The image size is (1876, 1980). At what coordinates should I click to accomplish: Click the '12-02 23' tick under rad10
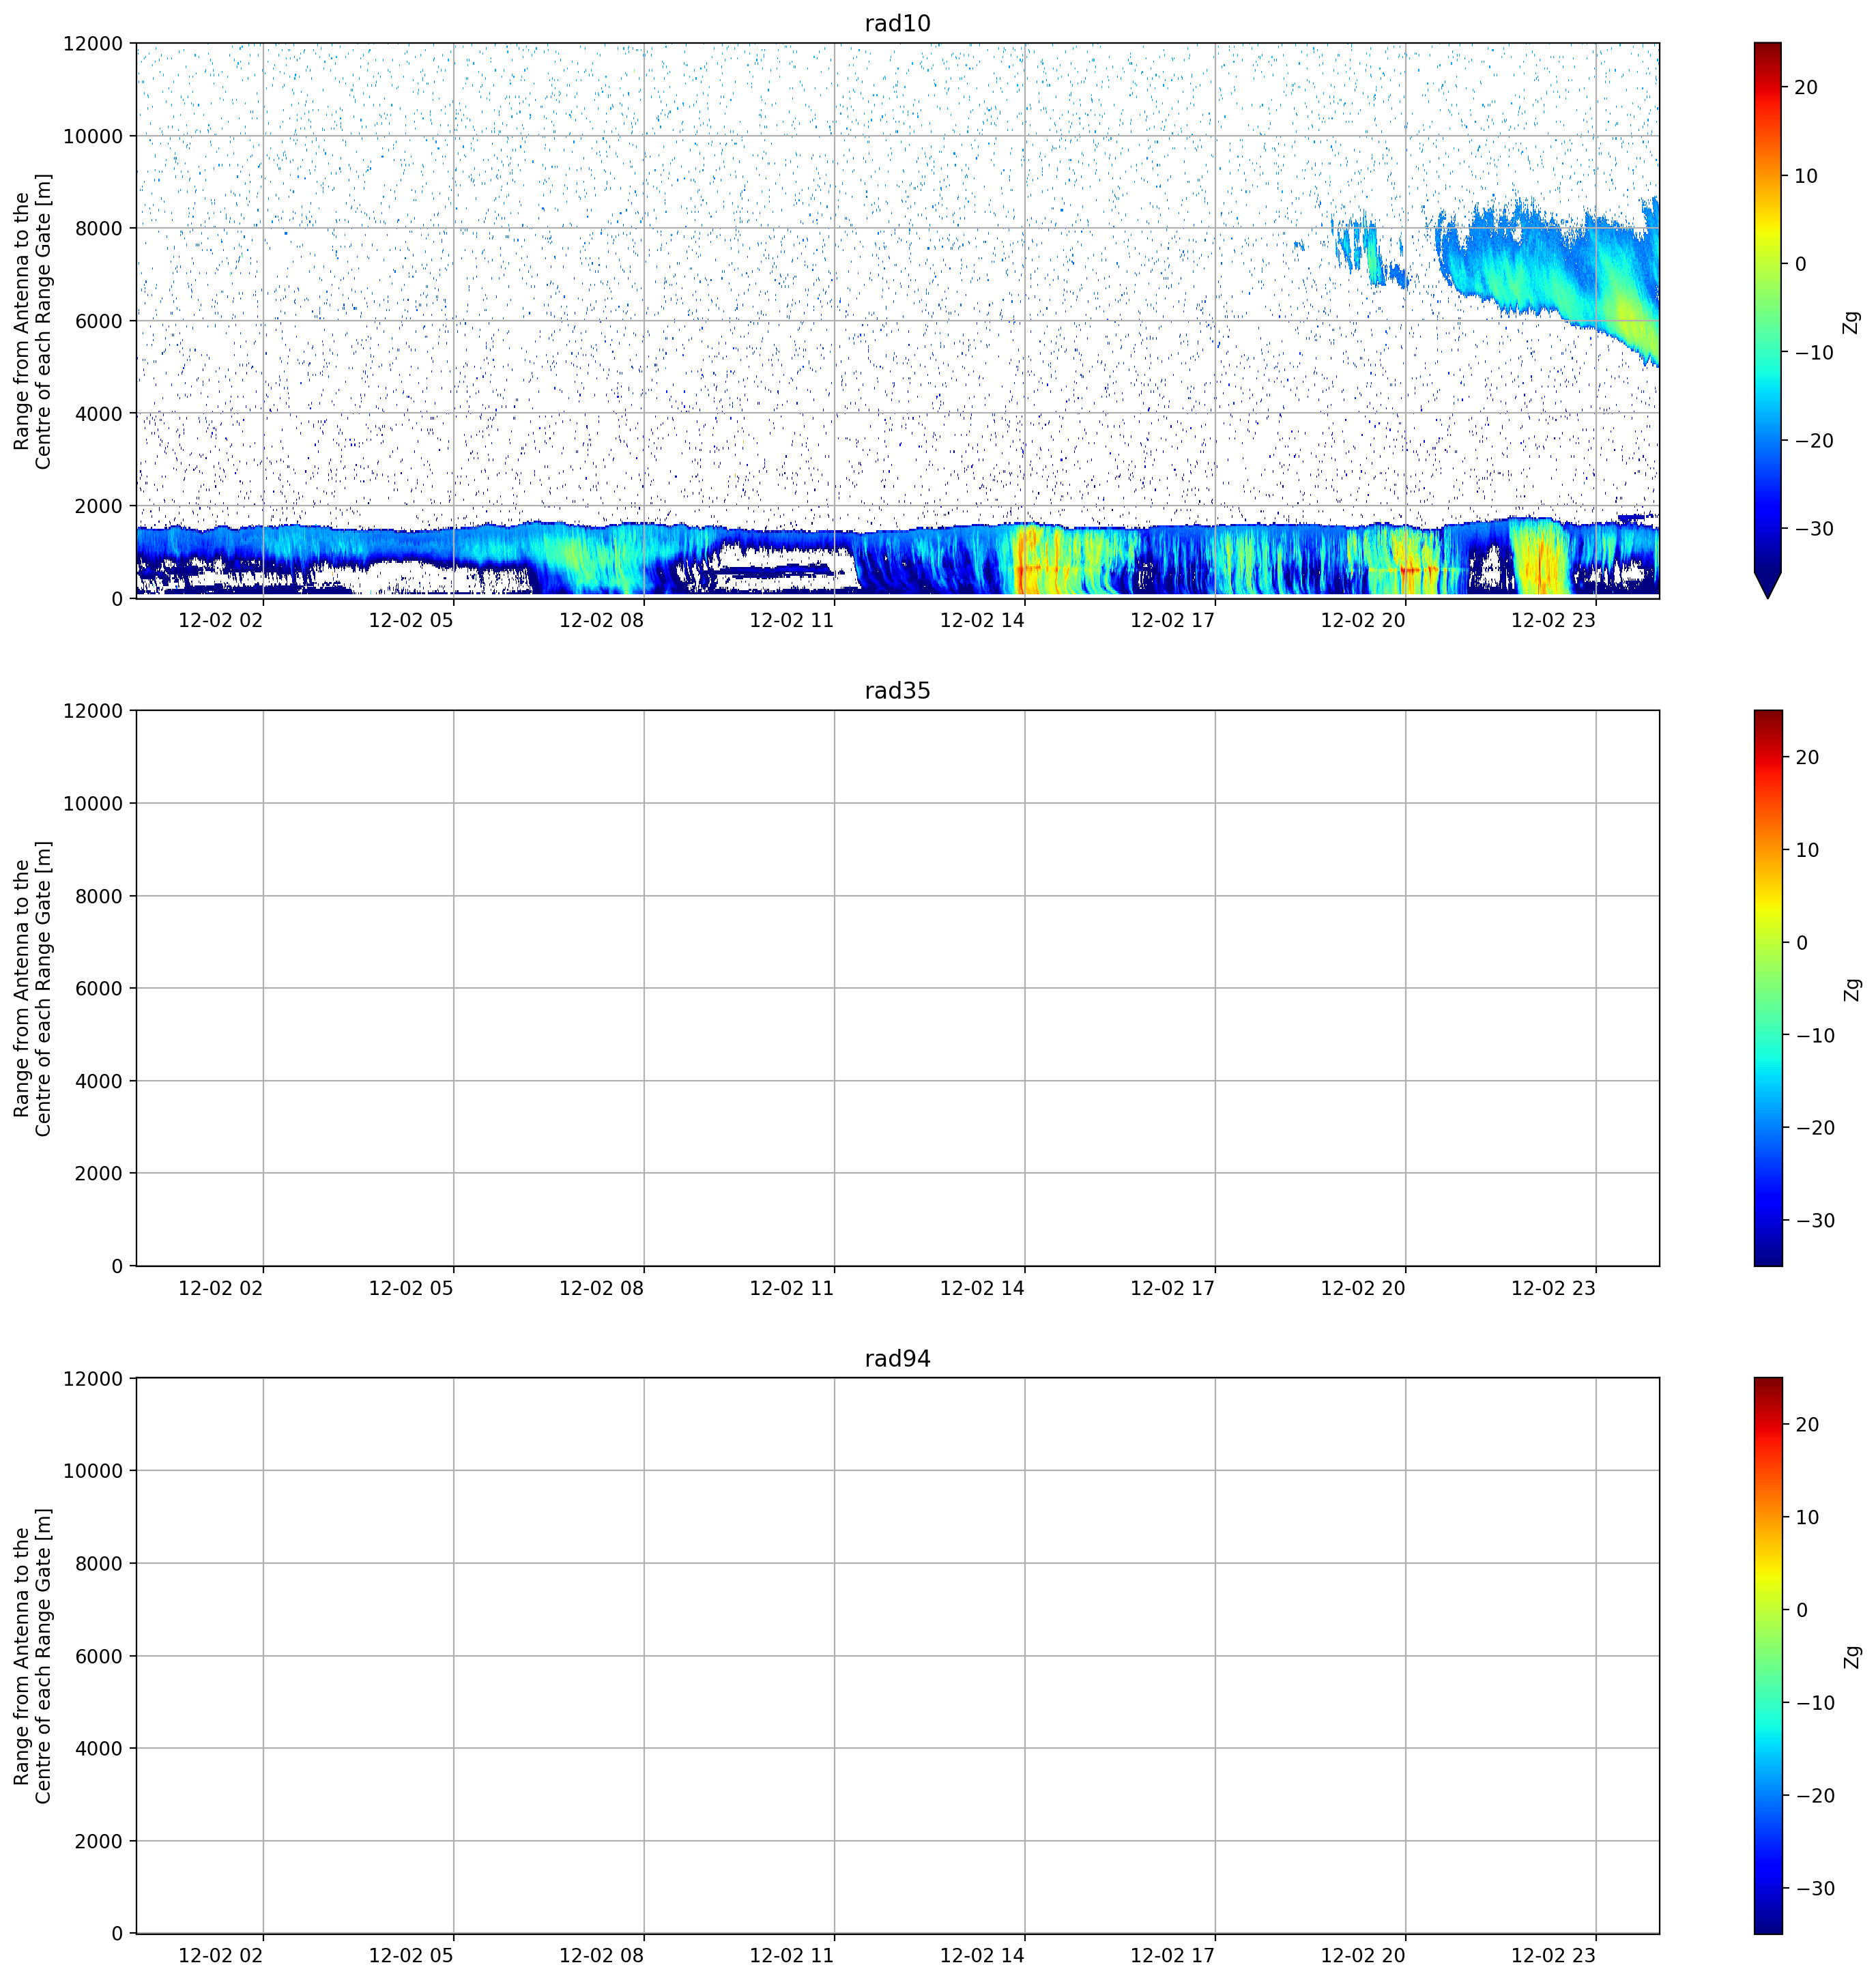click(1553, 620)
